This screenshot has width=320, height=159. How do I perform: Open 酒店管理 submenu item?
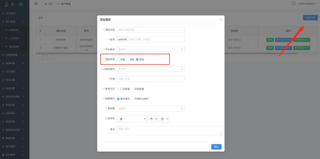(15, 47)
